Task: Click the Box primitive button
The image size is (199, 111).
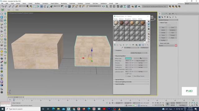Action: click(x=163, y=27)
